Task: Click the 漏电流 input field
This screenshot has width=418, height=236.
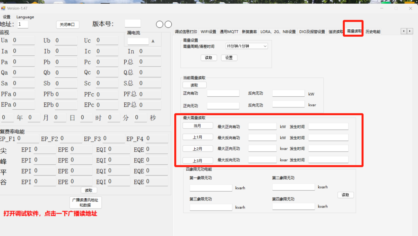Action: coord(138,41)
